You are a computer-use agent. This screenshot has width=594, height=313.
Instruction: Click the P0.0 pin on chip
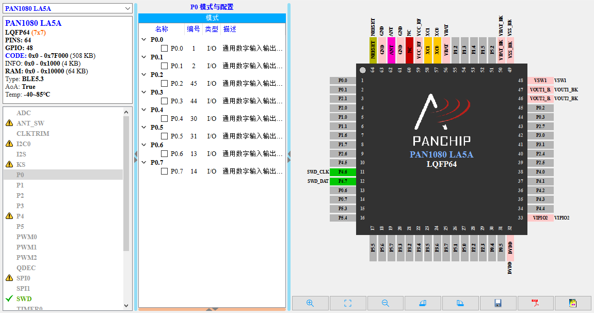coord(343,81)
